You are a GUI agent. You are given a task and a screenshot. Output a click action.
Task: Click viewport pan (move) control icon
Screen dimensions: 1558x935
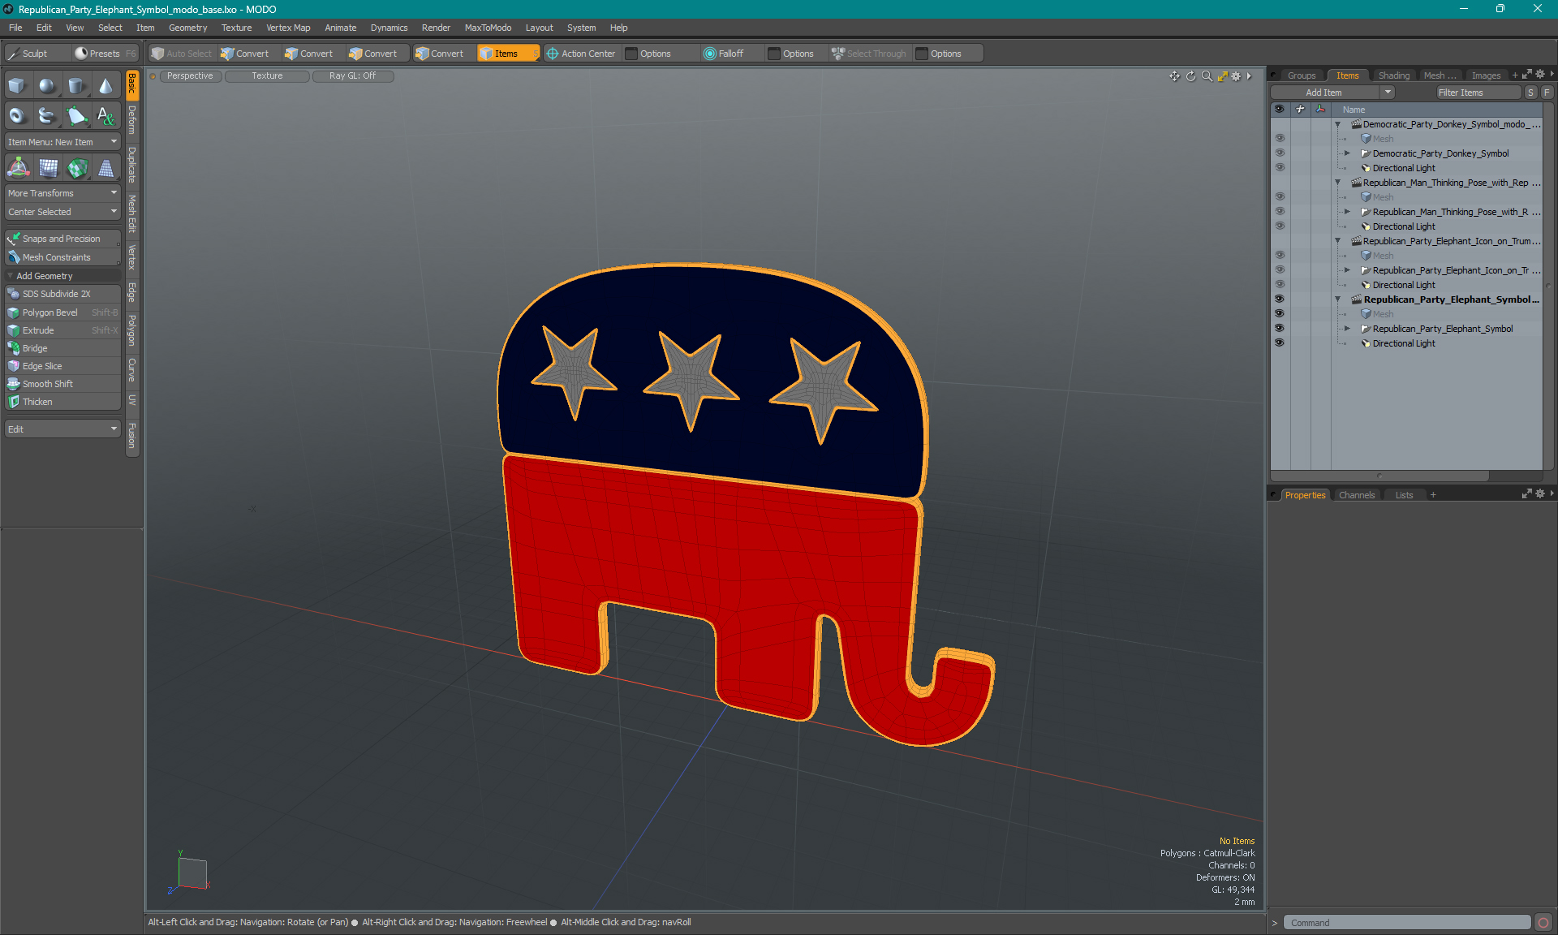[1174, 76]
